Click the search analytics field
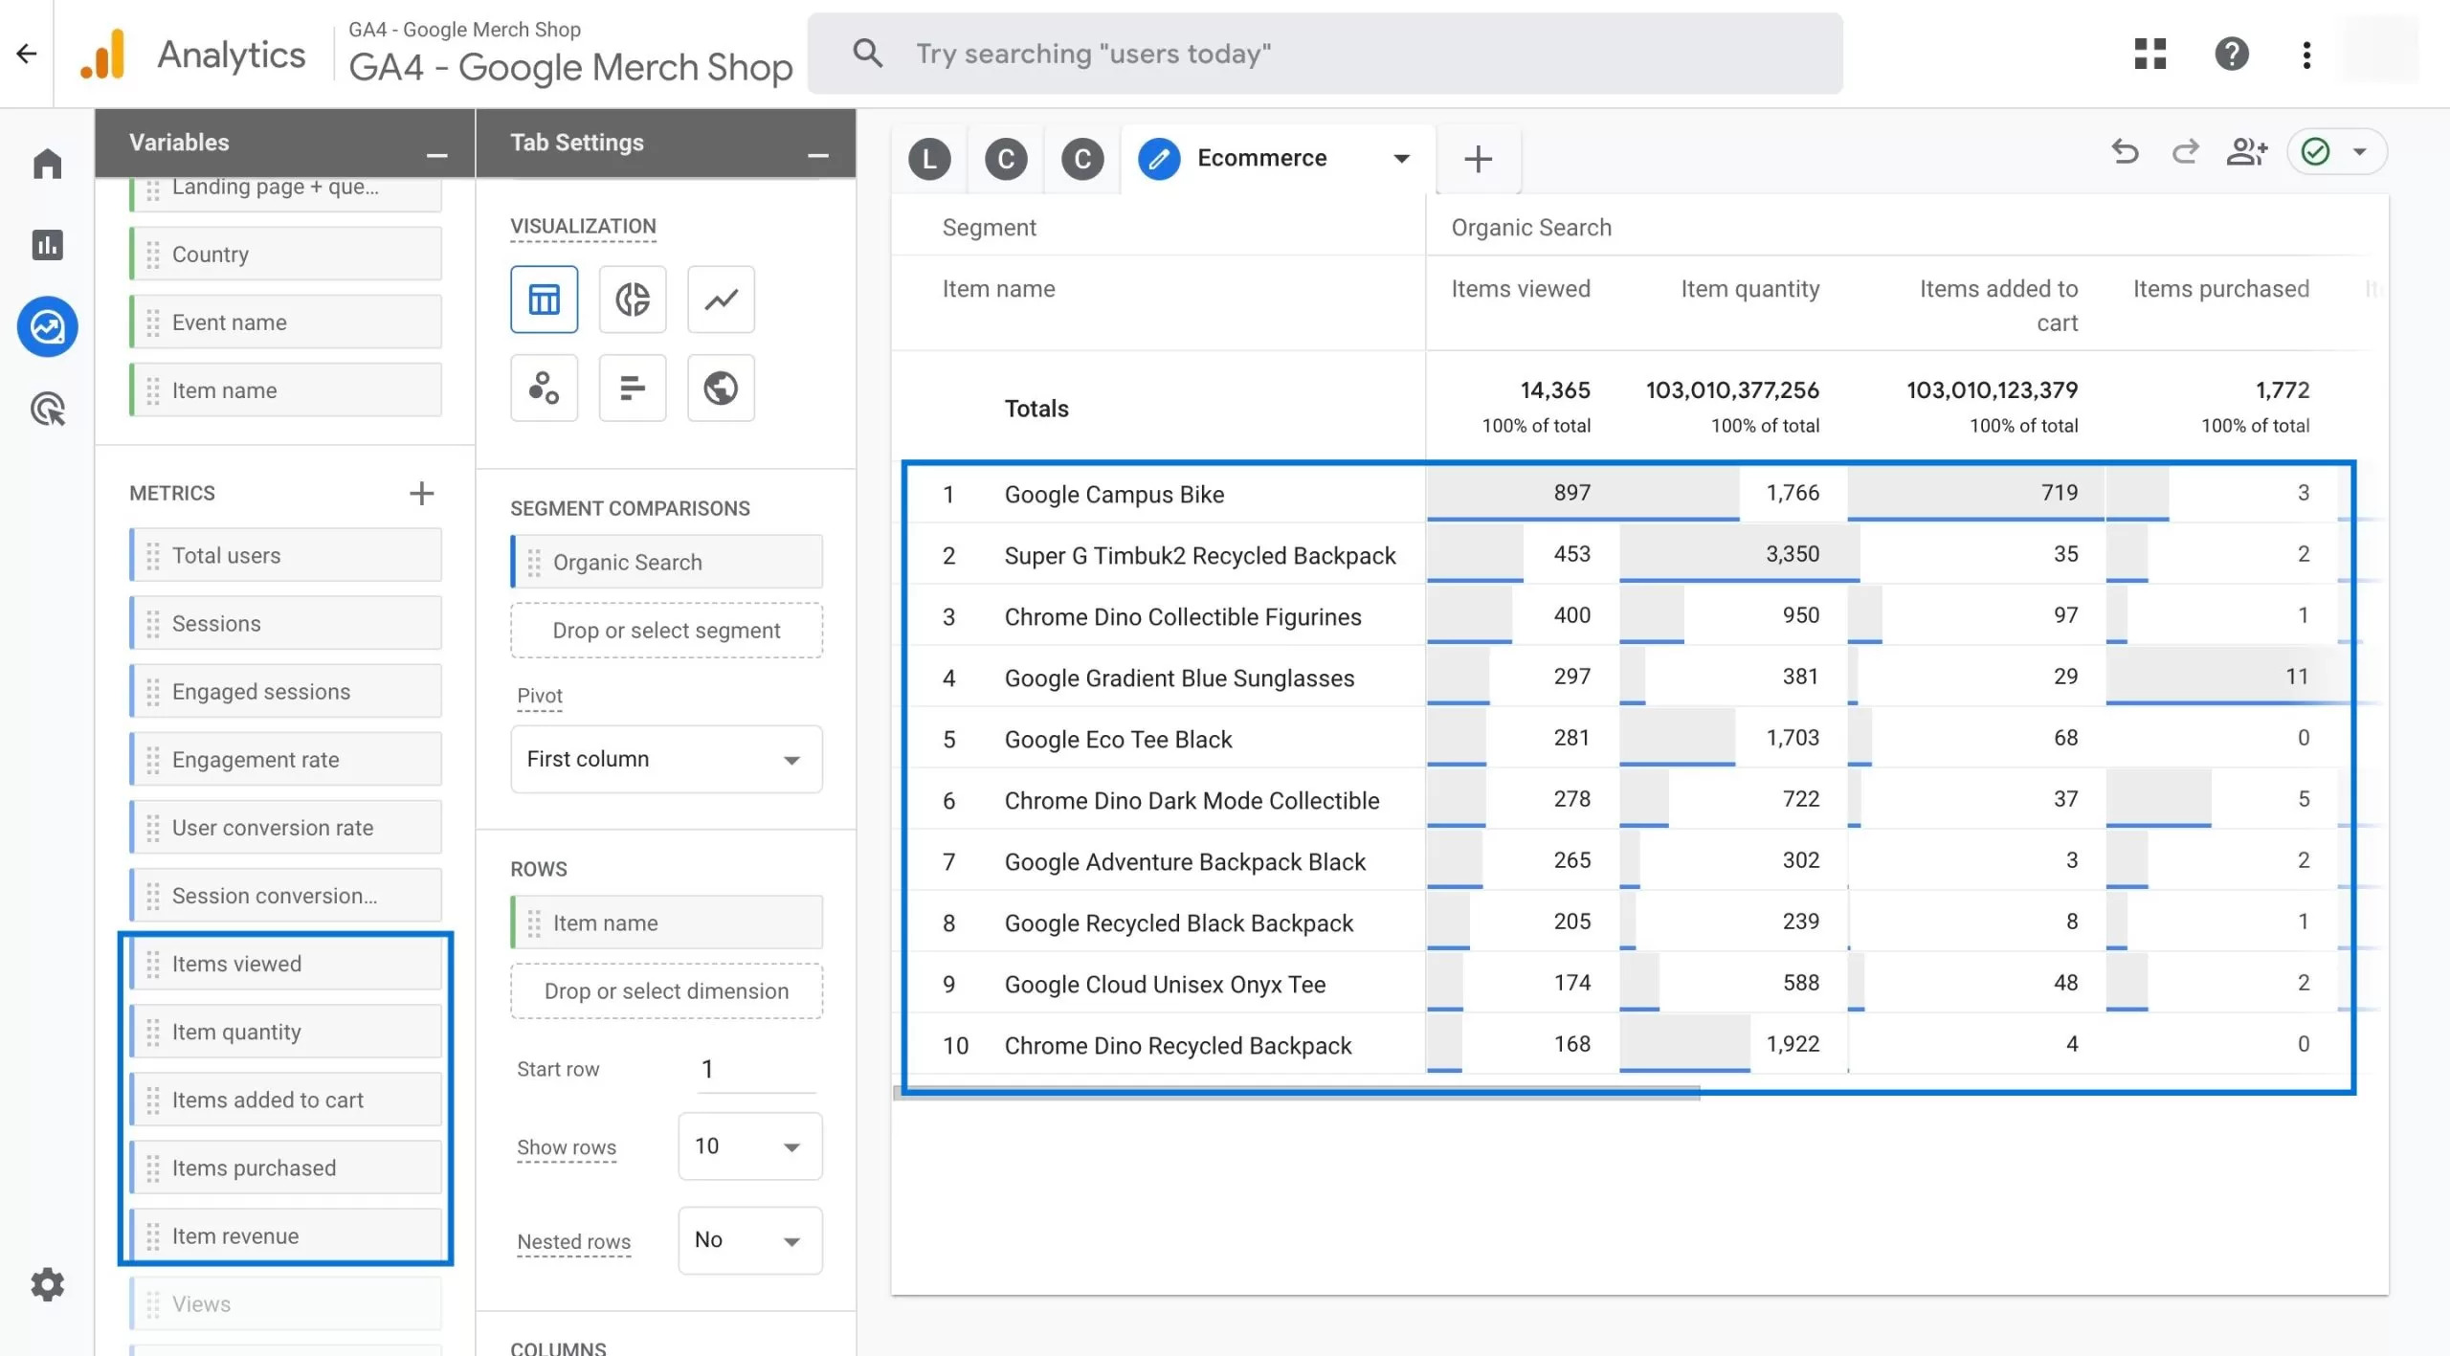The height and width of the screenshot is (1356, 2450). [1325, 54]
